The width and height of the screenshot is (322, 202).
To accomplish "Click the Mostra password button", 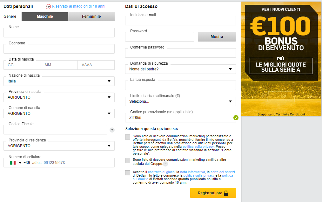I will coord(217,37).
